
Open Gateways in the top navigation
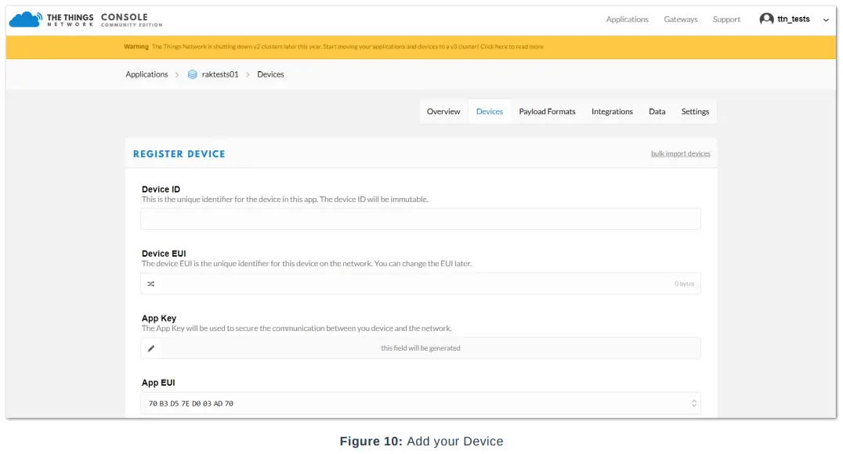coord(680,19)
